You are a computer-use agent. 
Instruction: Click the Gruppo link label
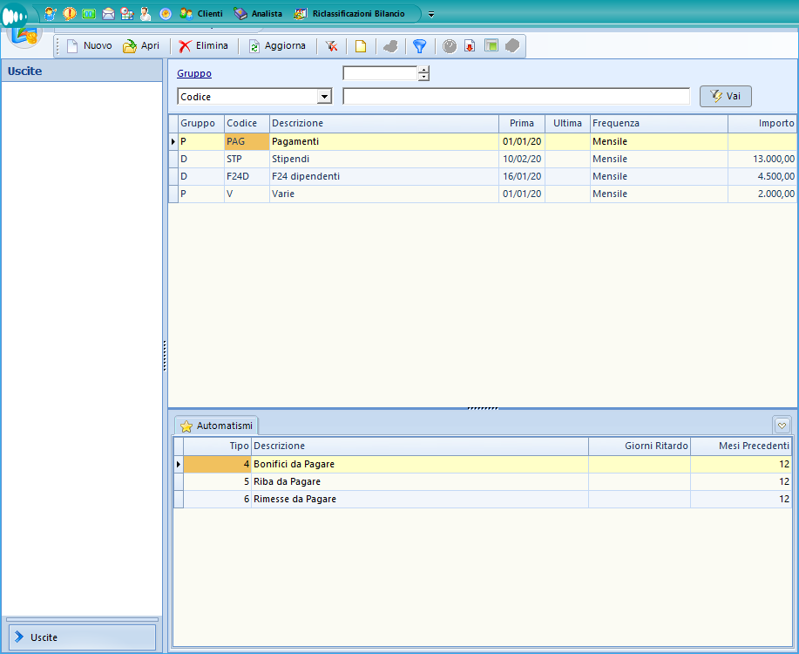point(194,74)
